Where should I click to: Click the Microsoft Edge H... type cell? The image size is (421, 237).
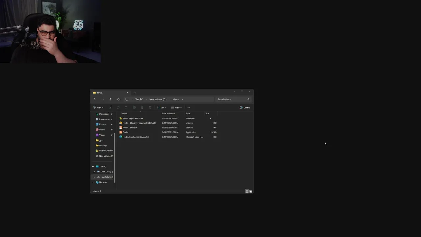194,137
